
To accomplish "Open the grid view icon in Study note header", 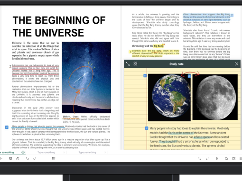I will click(135, 63).
